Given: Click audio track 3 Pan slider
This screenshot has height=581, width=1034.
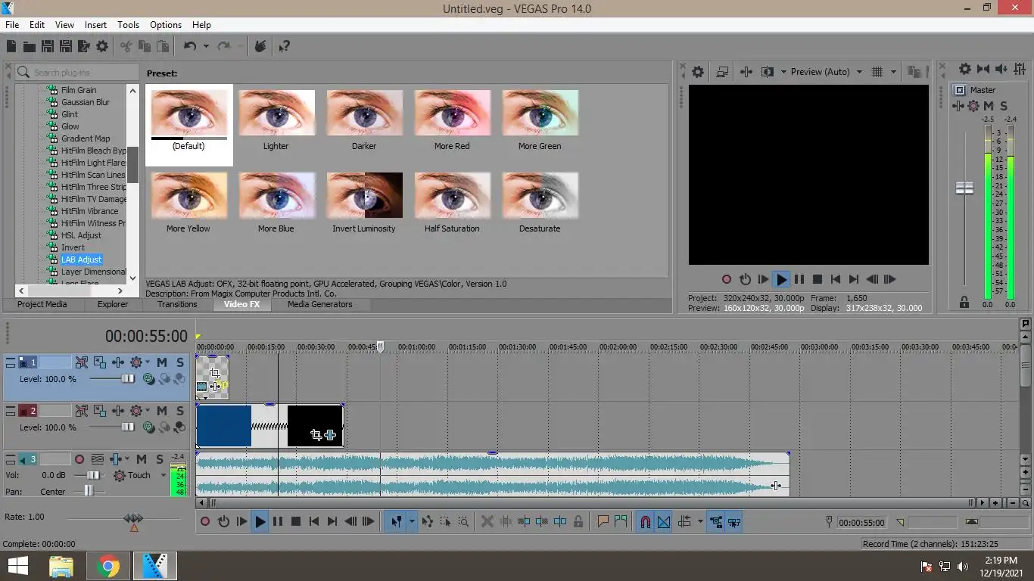Looking at the screenshot, I should coord(89,491).
